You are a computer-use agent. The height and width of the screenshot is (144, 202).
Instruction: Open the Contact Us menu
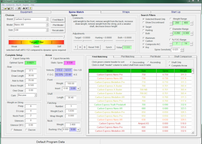pyautogui.click(x=10, y=5)
